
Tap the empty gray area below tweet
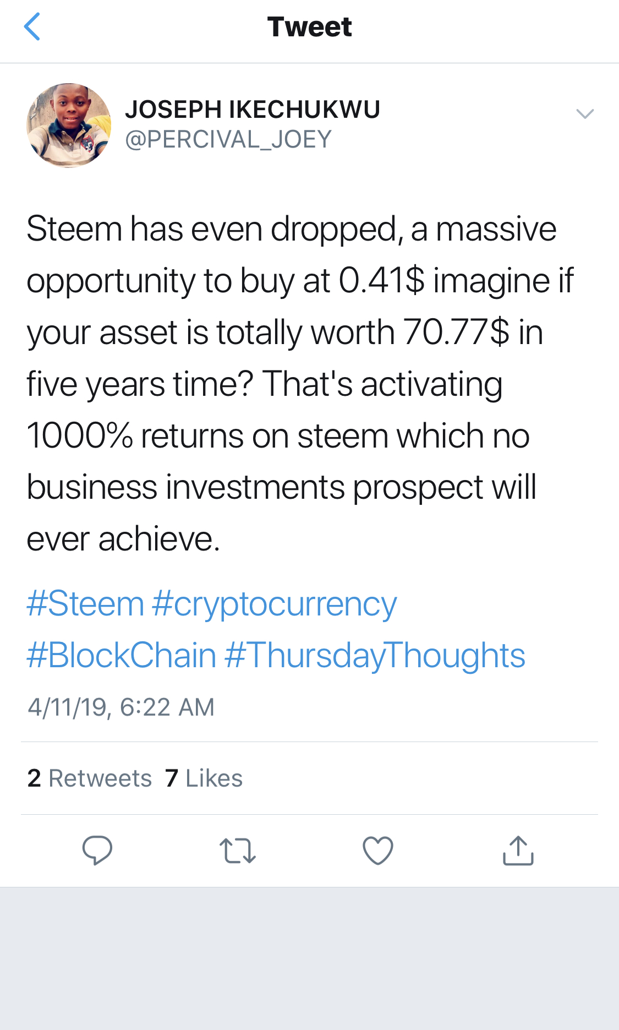coord(309,958)
